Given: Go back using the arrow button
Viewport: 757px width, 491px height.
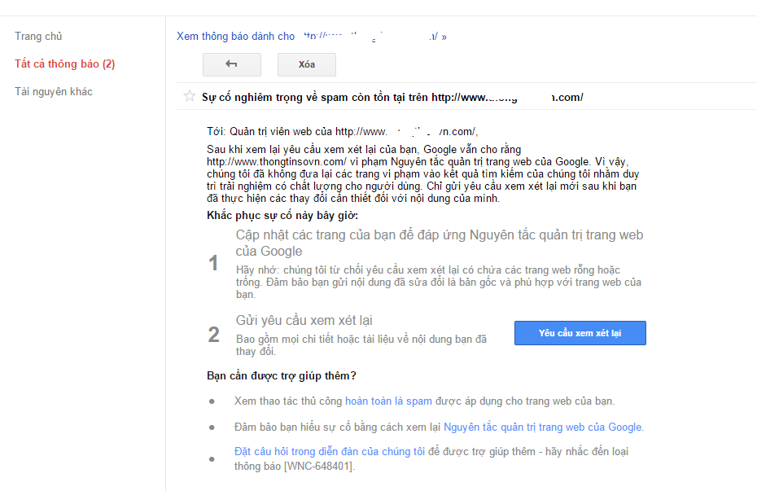Looking at the screenshot, I should pyautogui.click(x=232, y=64).
